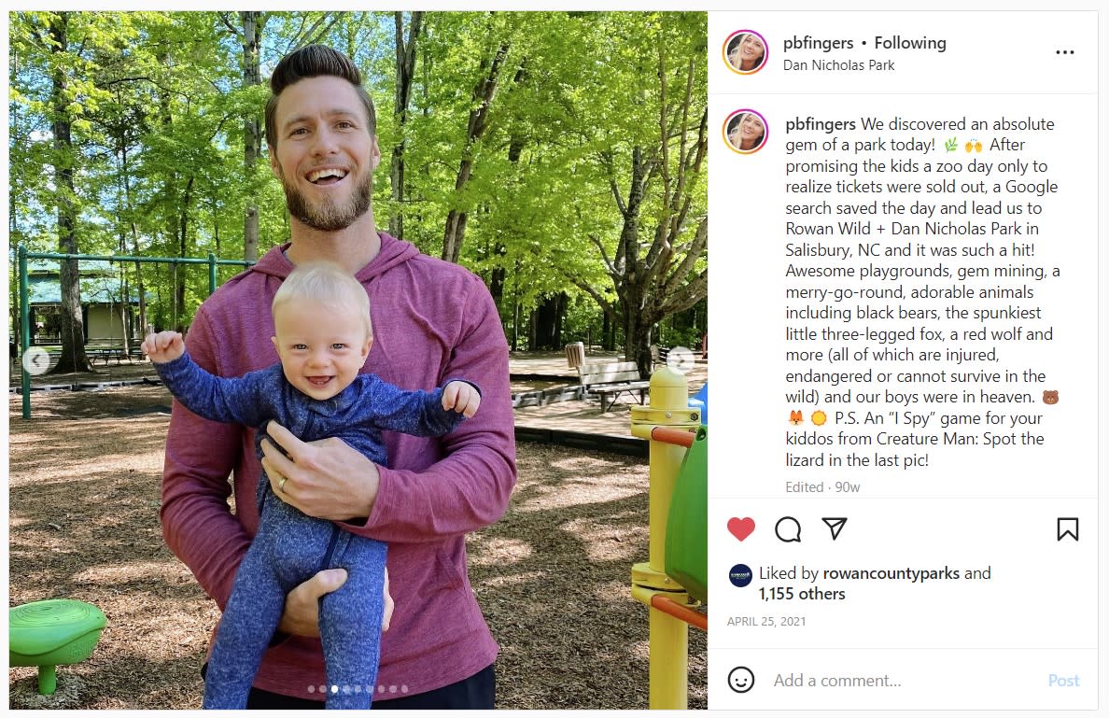Open the three-dot more options menu

click(1064, 52)
